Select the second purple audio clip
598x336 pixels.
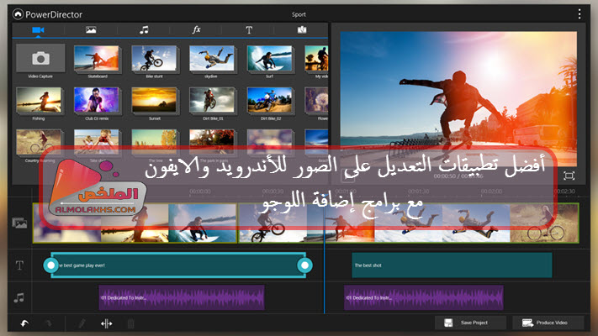424,297
